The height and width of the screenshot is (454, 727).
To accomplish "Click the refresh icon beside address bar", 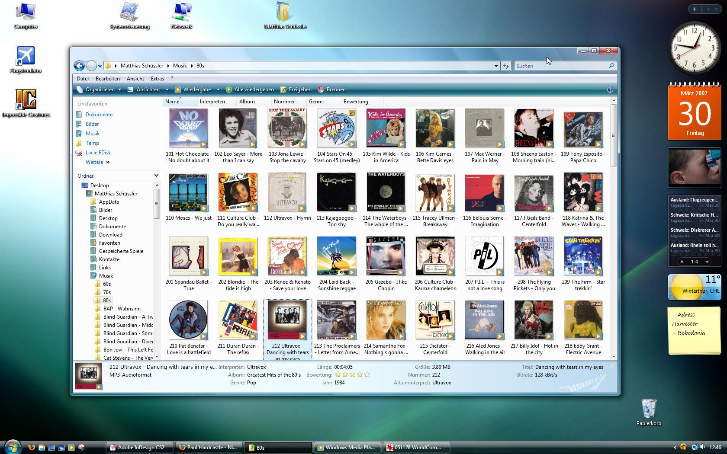I will point(505,66).
